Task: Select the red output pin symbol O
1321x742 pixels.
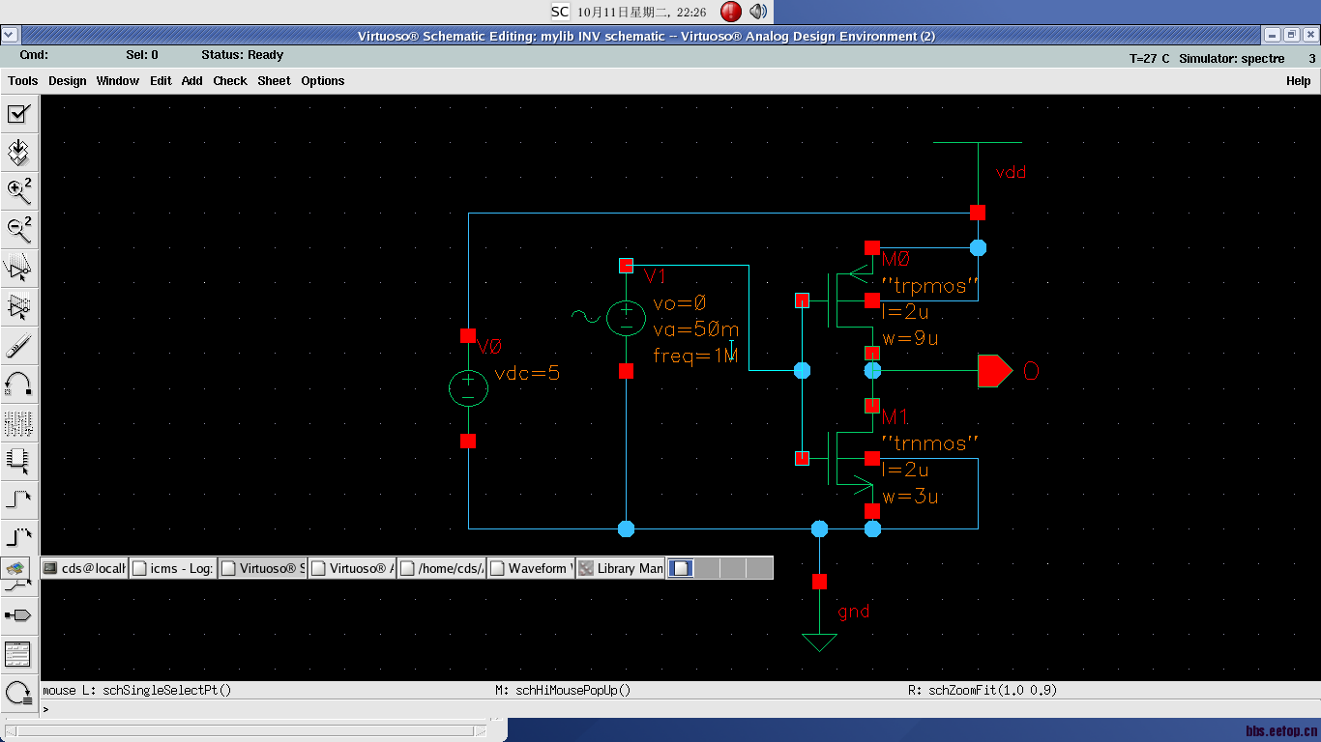Action: point(994,371)
